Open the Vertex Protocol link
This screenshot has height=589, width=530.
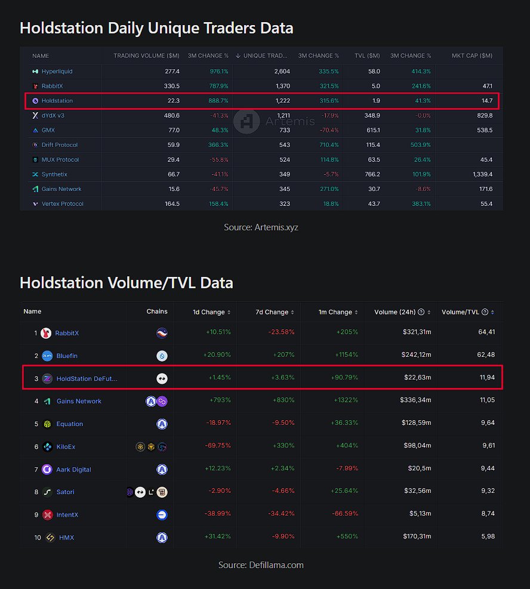click(x=62, y=203)
